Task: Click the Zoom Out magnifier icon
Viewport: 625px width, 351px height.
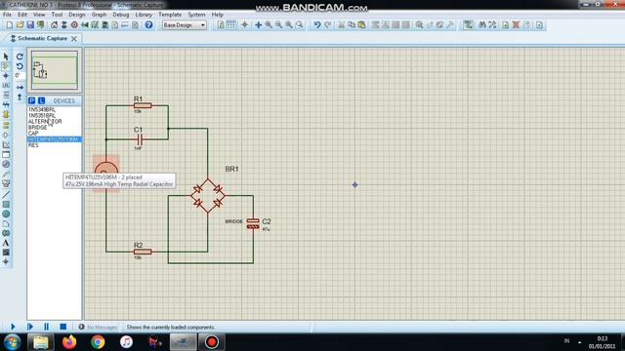Action: coord(278,24)
